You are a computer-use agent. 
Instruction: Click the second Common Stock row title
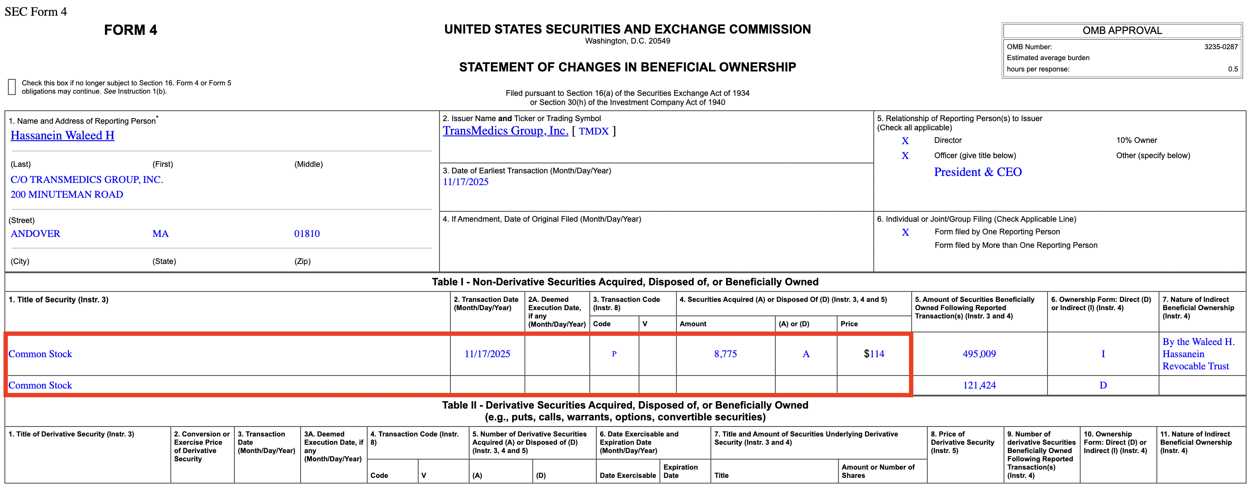point(40,385)
